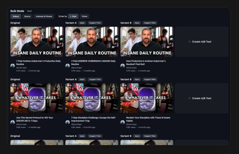This screenshot has width=239, height=154.
Task: Open original Insane Daily Routine thumbnail
Action: [x=37, y=41]
